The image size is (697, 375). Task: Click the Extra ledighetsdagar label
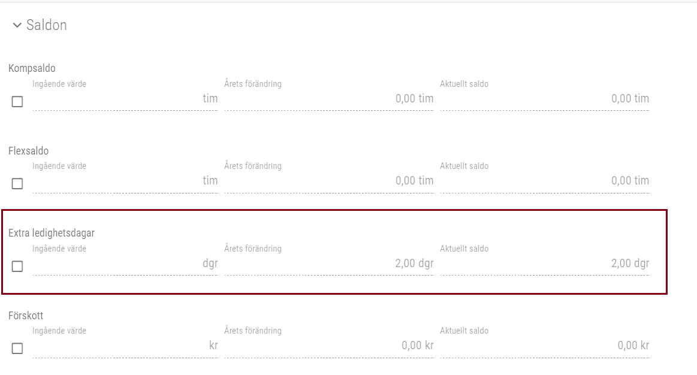coord(52,233)
